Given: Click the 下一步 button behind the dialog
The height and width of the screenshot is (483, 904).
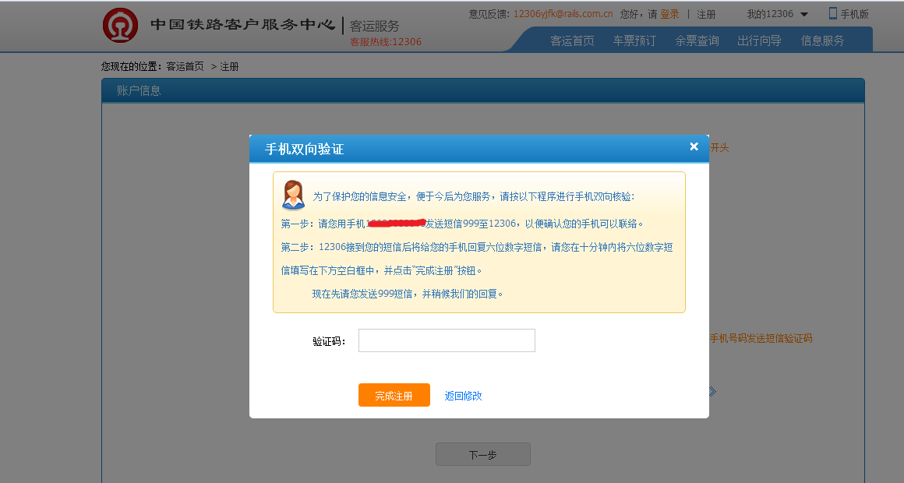Looking at the screenshot, I should click(483, 454).
